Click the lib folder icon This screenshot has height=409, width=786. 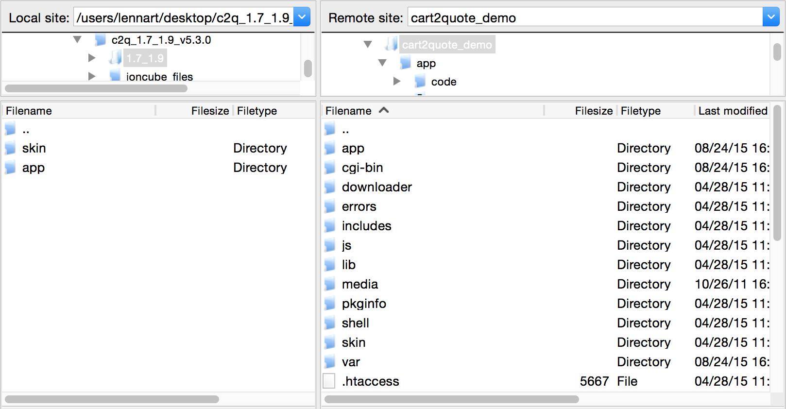coord(330,264)
